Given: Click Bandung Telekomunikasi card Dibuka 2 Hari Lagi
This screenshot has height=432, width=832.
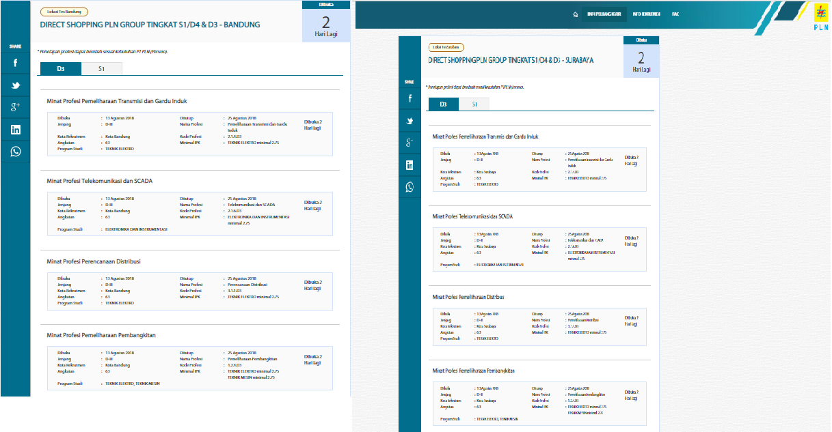Looking at the screenshot, I should (312, 205).
